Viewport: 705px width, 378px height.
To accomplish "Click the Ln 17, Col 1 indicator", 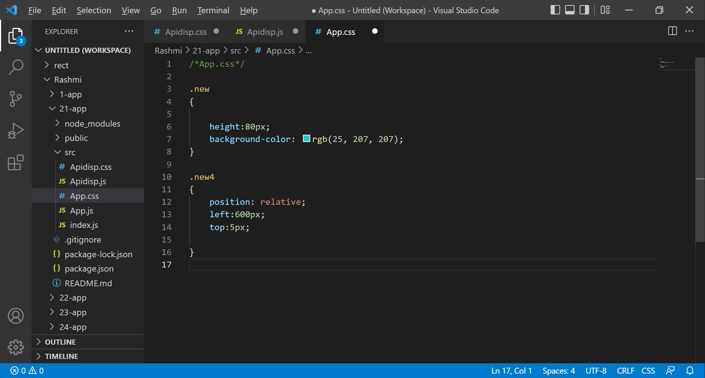I will click(x=511, y=371).
